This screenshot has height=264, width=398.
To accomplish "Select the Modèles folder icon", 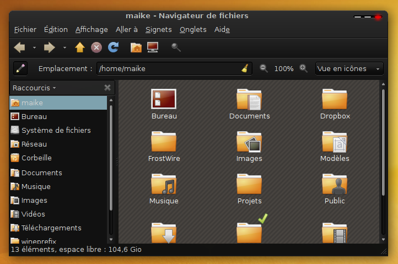I will (x=335, y=142).
